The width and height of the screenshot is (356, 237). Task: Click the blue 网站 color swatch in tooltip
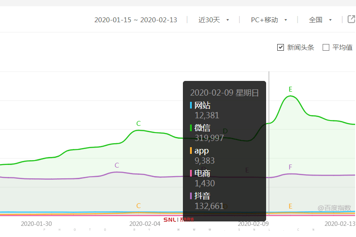click(x=191, y=105)
